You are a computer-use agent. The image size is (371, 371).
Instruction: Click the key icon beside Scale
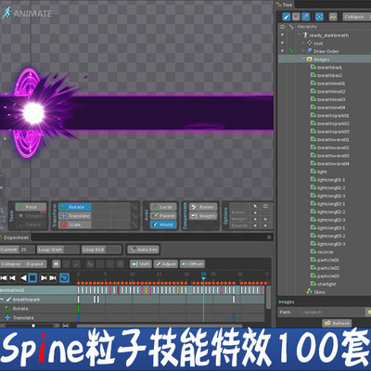pyautogui.click(x=134, y=224)
